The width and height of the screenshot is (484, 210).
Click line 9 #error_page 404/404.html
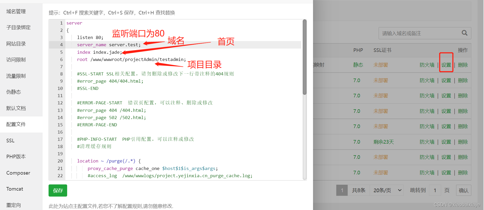110,81
